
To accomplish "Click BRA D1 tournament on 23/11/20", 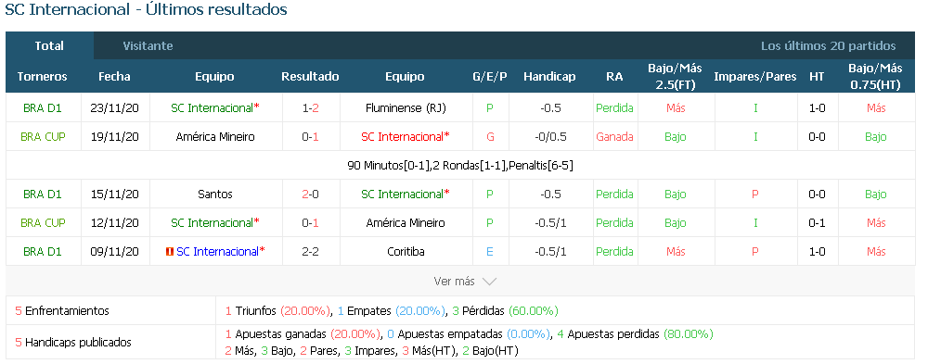I will 43,108.
